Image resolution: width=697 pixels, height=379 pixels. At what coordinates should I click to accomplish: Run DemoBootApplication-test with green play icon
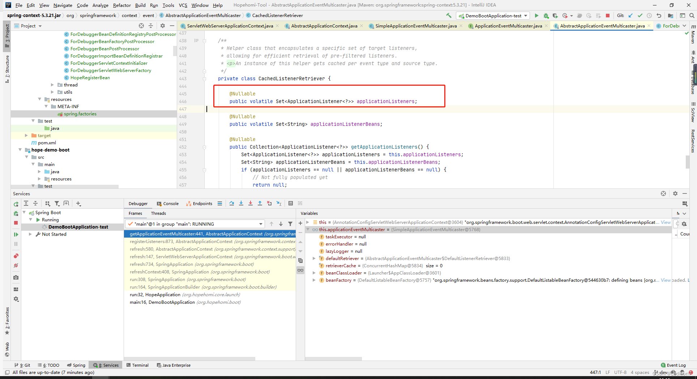point(536,16)
